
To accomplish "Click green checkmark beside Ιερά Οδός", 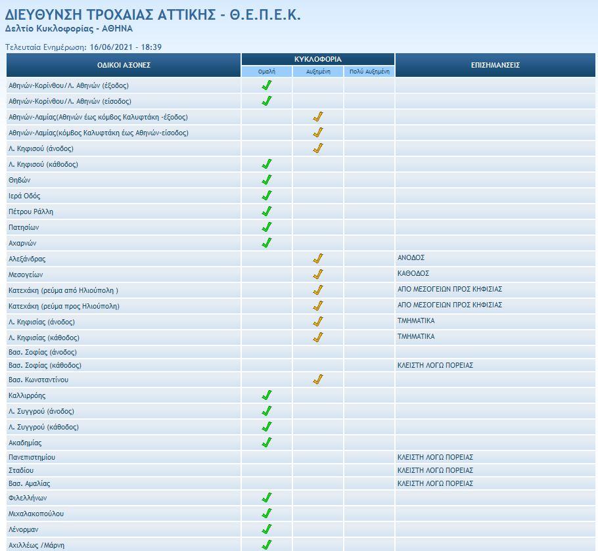I will [x=267, y=196].
